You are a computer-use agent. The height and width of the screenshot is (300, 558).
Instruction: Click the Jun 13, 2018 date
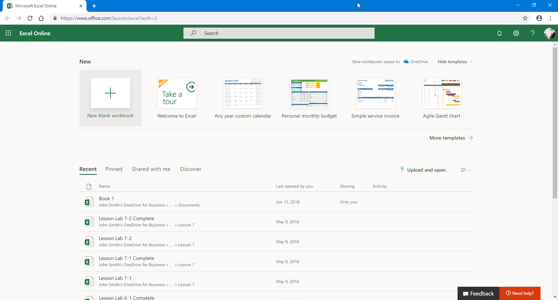(288, 202)
